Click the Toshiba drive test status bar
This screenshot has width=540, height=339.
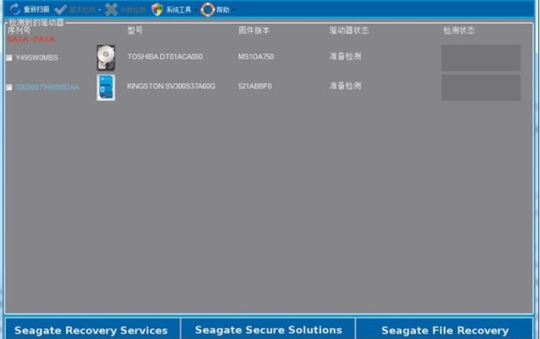pos(481,58)
